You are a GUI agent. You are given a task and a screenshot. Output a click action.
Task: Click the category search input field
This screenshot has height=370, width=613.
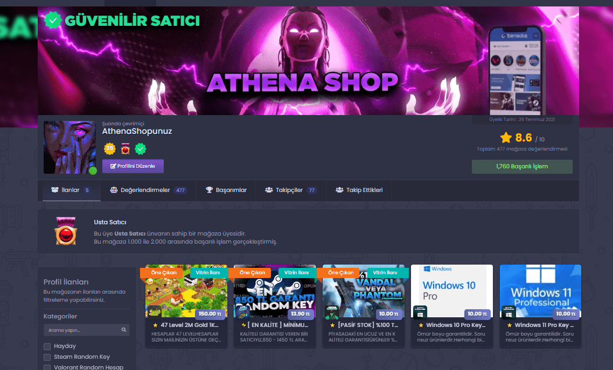(86, 330)
